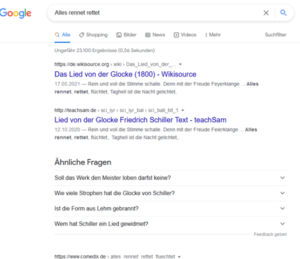
Task: Clear the search query with X
Action: [x=266, y=13]
